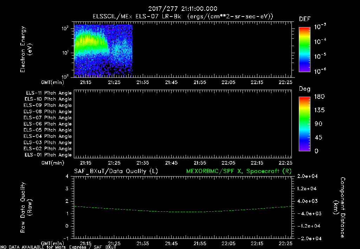Click tick 2 on Raw Data Quality axis
360x249 pixels.
click(67, 201)
